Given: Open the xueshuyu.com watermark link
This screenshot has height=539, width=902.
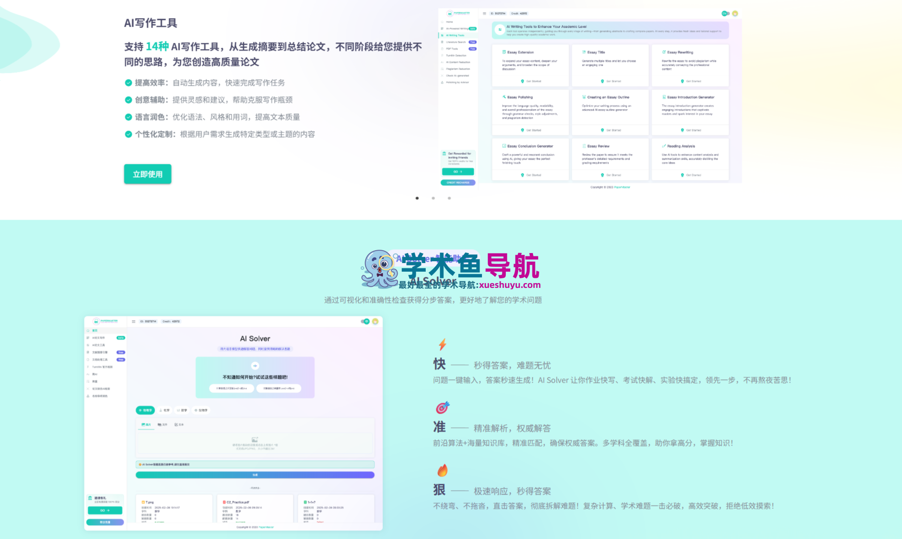Looking at the screenshot, I should (x=510, y=285).
